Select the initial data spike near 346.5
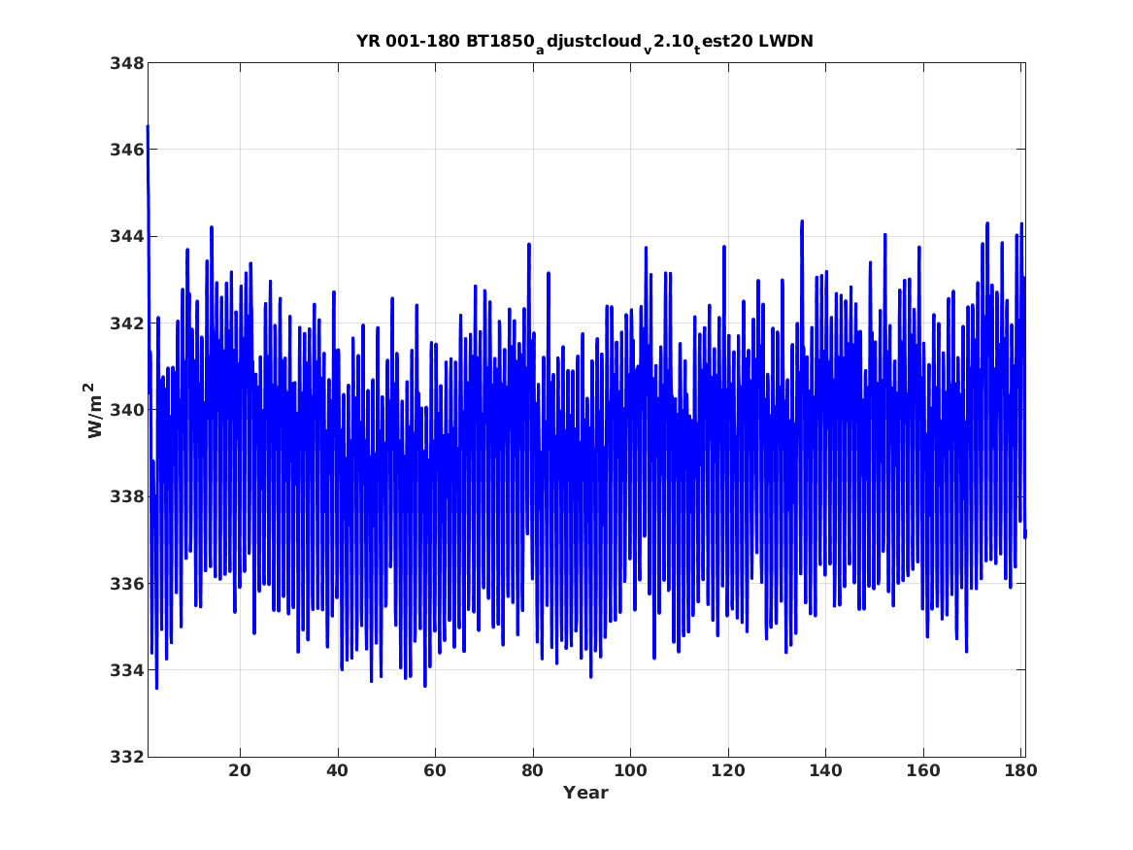 [x=149, y=128]
